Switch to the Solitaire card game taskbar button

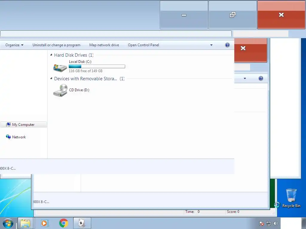[82, 223]
